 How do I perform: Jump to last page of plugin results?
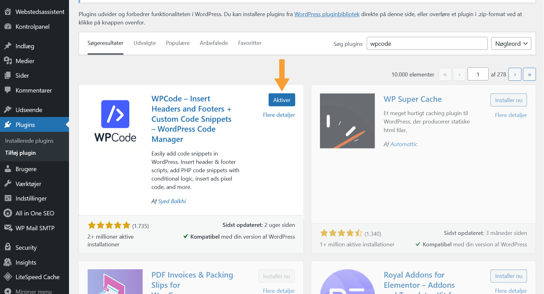pos(529,75)
